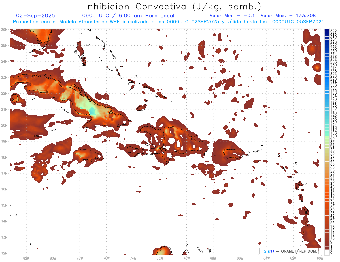Click the title 'Inhibicion Convectiva (J/kg, somb.)'

pyautogui.click(x=173, y=7)
